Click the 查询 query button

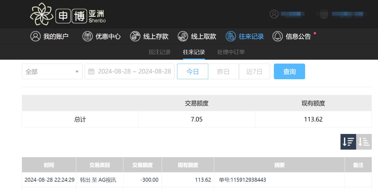pyautogui.click(x=289, y=71)
